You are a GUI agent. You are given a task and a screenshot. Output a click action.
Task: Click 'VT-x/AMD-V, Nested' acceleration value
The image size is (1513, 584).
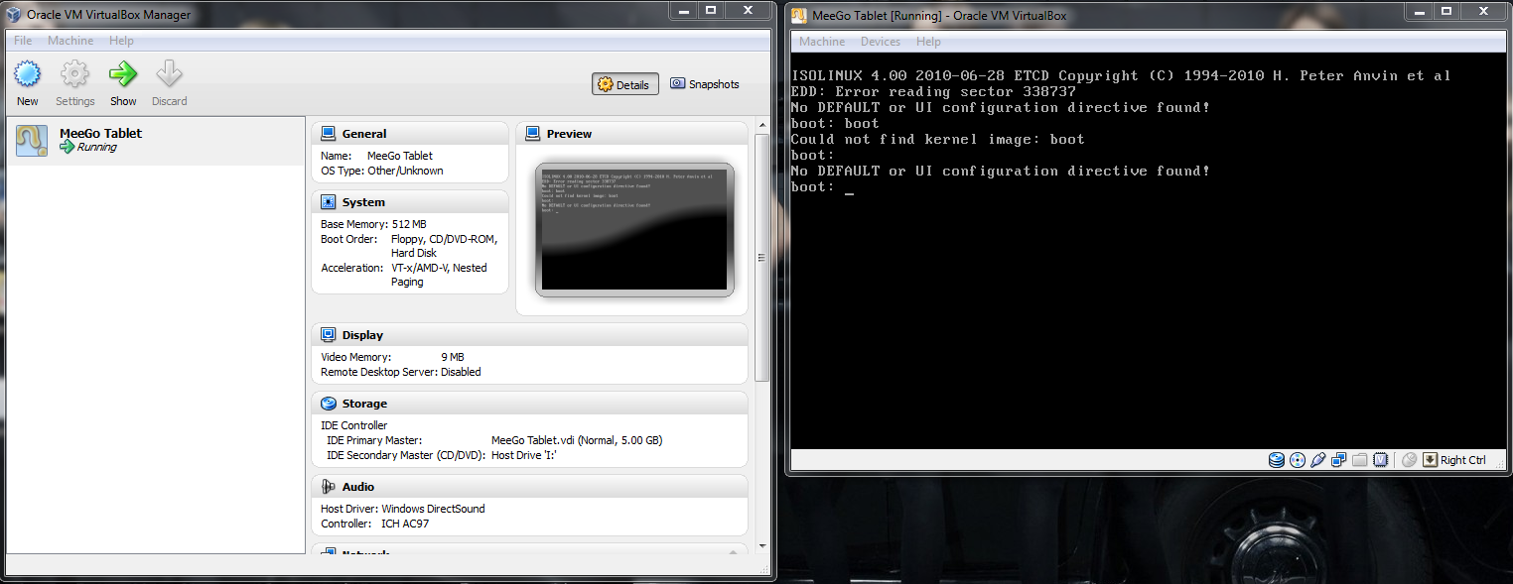[439, 268]
